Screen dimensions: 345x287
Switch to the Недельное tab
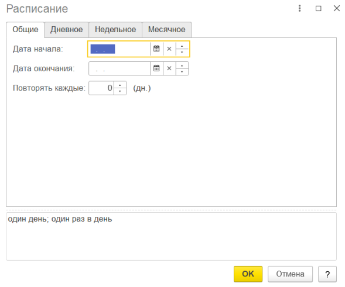(115, 29)
